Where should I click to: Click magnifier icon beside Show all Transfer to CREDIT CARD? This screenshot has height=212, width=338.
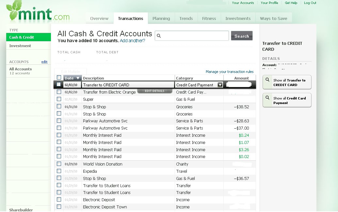[x=267, y=79]
